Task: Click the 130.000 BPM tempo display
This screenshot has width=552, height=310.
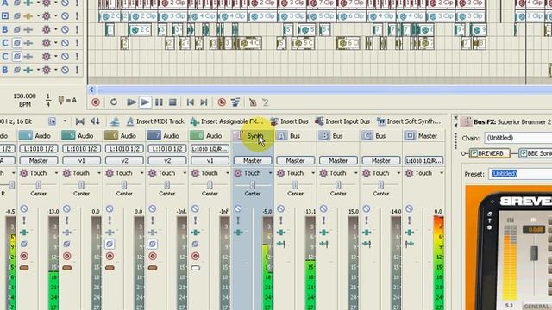Action: tap(24, 100)
